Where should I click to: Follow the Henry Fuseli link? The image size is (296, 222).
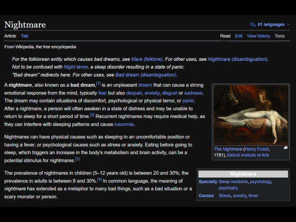point(257,149)
